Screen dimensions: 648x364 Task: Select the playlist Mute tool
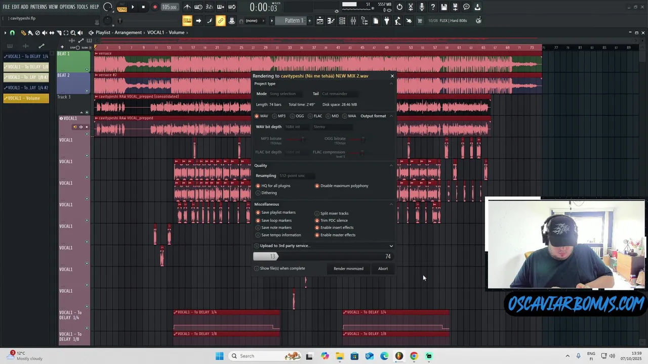tap(45, 33)
